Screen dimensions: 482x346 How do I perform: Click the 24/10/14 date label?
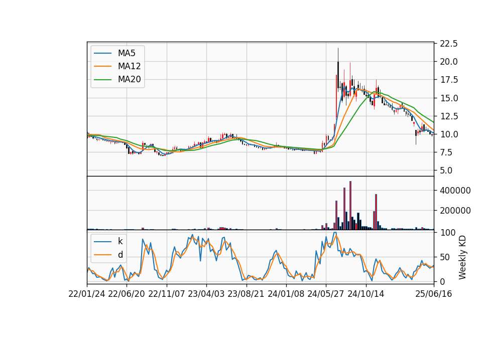point(366,294)
